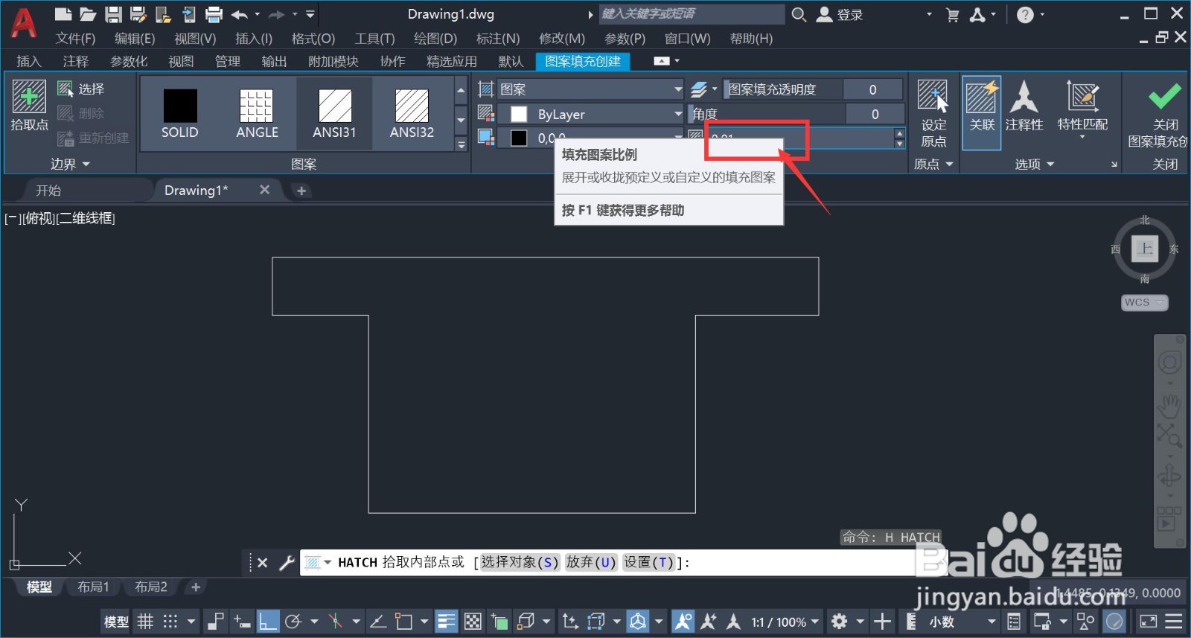Add a new drawing tab with plus
Viewport: 1191px width, 638px height.
tap(301, 191)
